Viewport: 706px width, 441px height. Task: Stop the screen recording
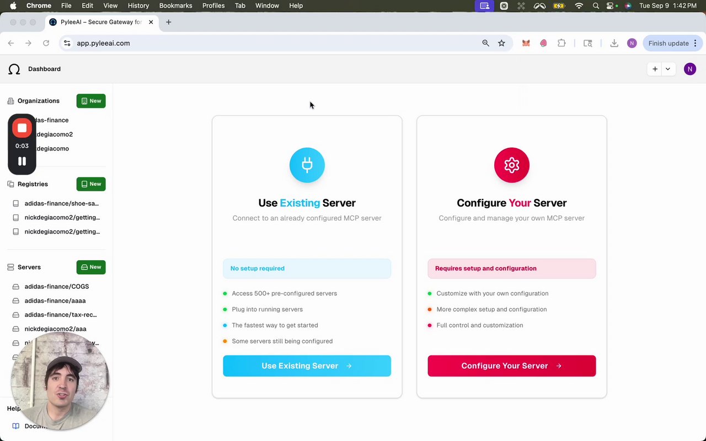point(22,128)
